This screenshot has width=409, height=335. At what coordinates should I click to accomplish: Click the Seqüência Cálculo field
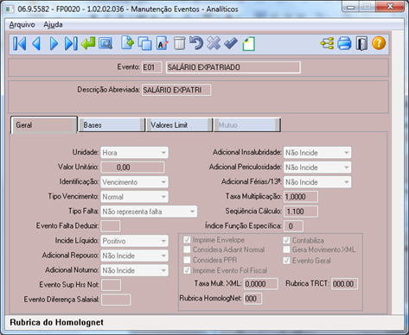(301, 212)
